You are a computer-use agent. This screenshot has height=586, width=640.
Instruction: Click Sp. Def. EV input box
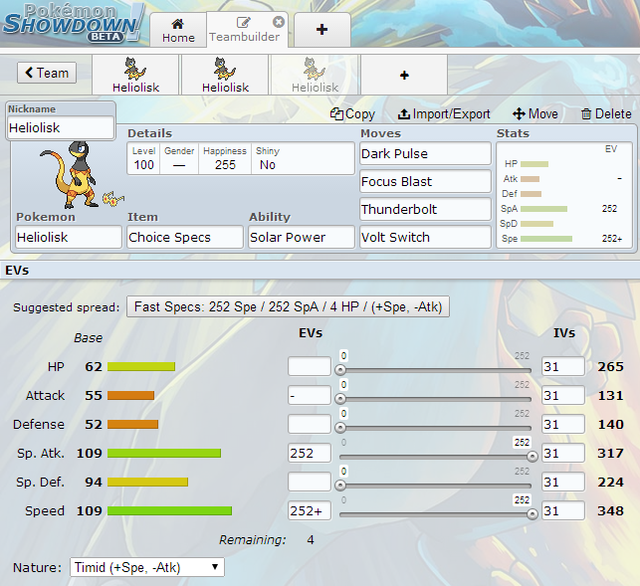(310, 482)
